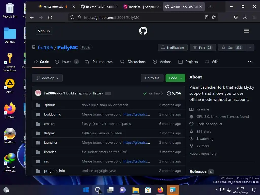The image size is (260, 195).
Task: Select the Recycle Bin desktop icon
Action: (x=10, y=10)
